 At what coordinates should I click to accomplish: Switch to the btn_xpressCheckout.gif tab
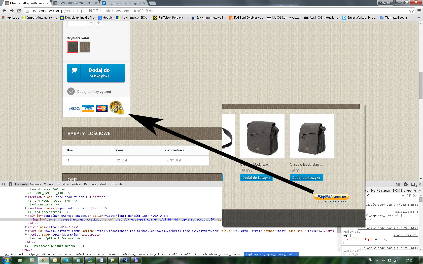coord(124,3)
